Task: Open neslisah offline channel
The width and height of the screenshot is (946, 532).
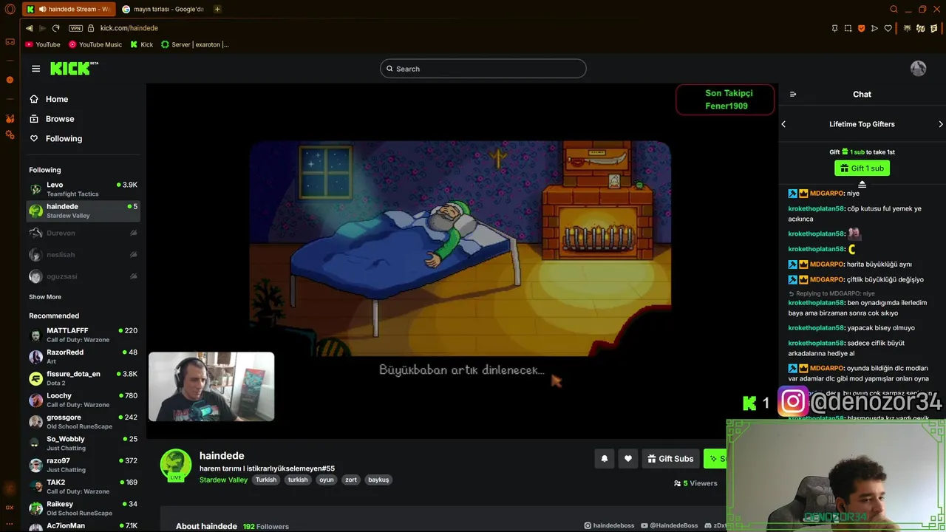Action: click(x=83, y=255)
